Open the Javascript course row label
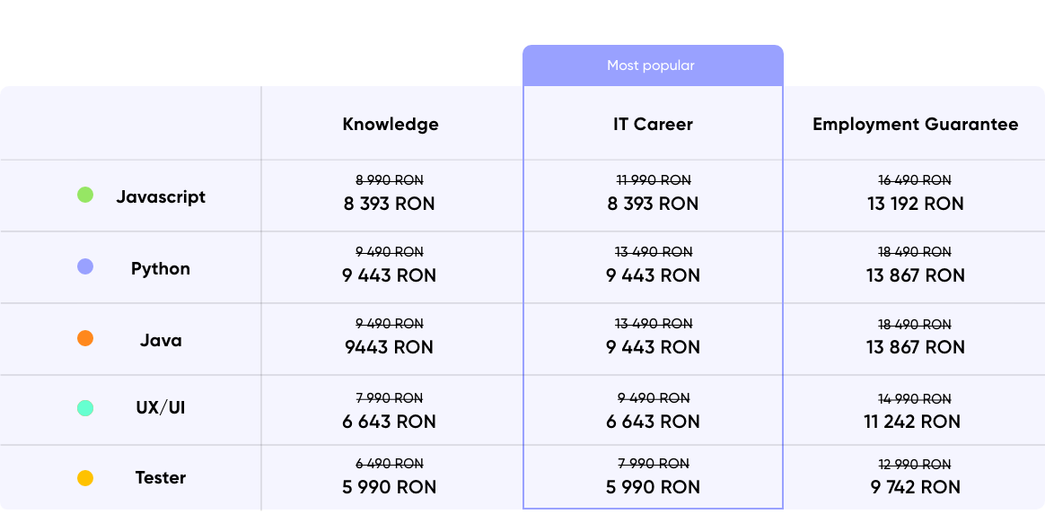 (x=161, y=197)
